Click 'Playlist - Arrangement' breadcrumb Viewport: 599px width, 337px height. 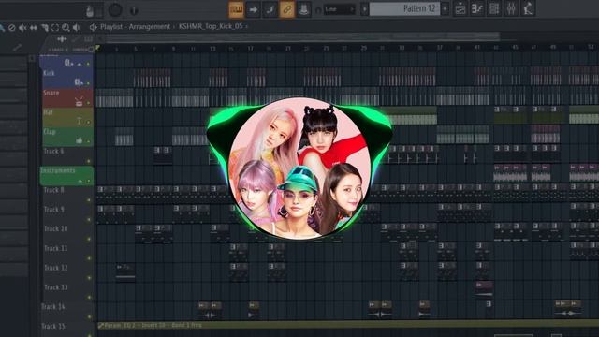pyautogui.click(x=135, y=27)
